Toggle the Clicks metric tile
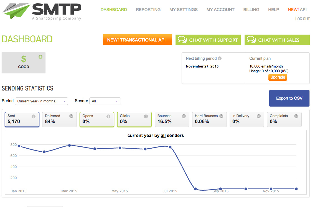Viewport: 315px width, 207px height. pyautogui.click(x=134, y=119)
